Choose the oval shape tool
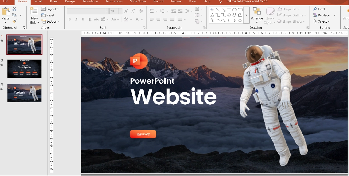This screenshot has height=176, width=349. point(234,10)
